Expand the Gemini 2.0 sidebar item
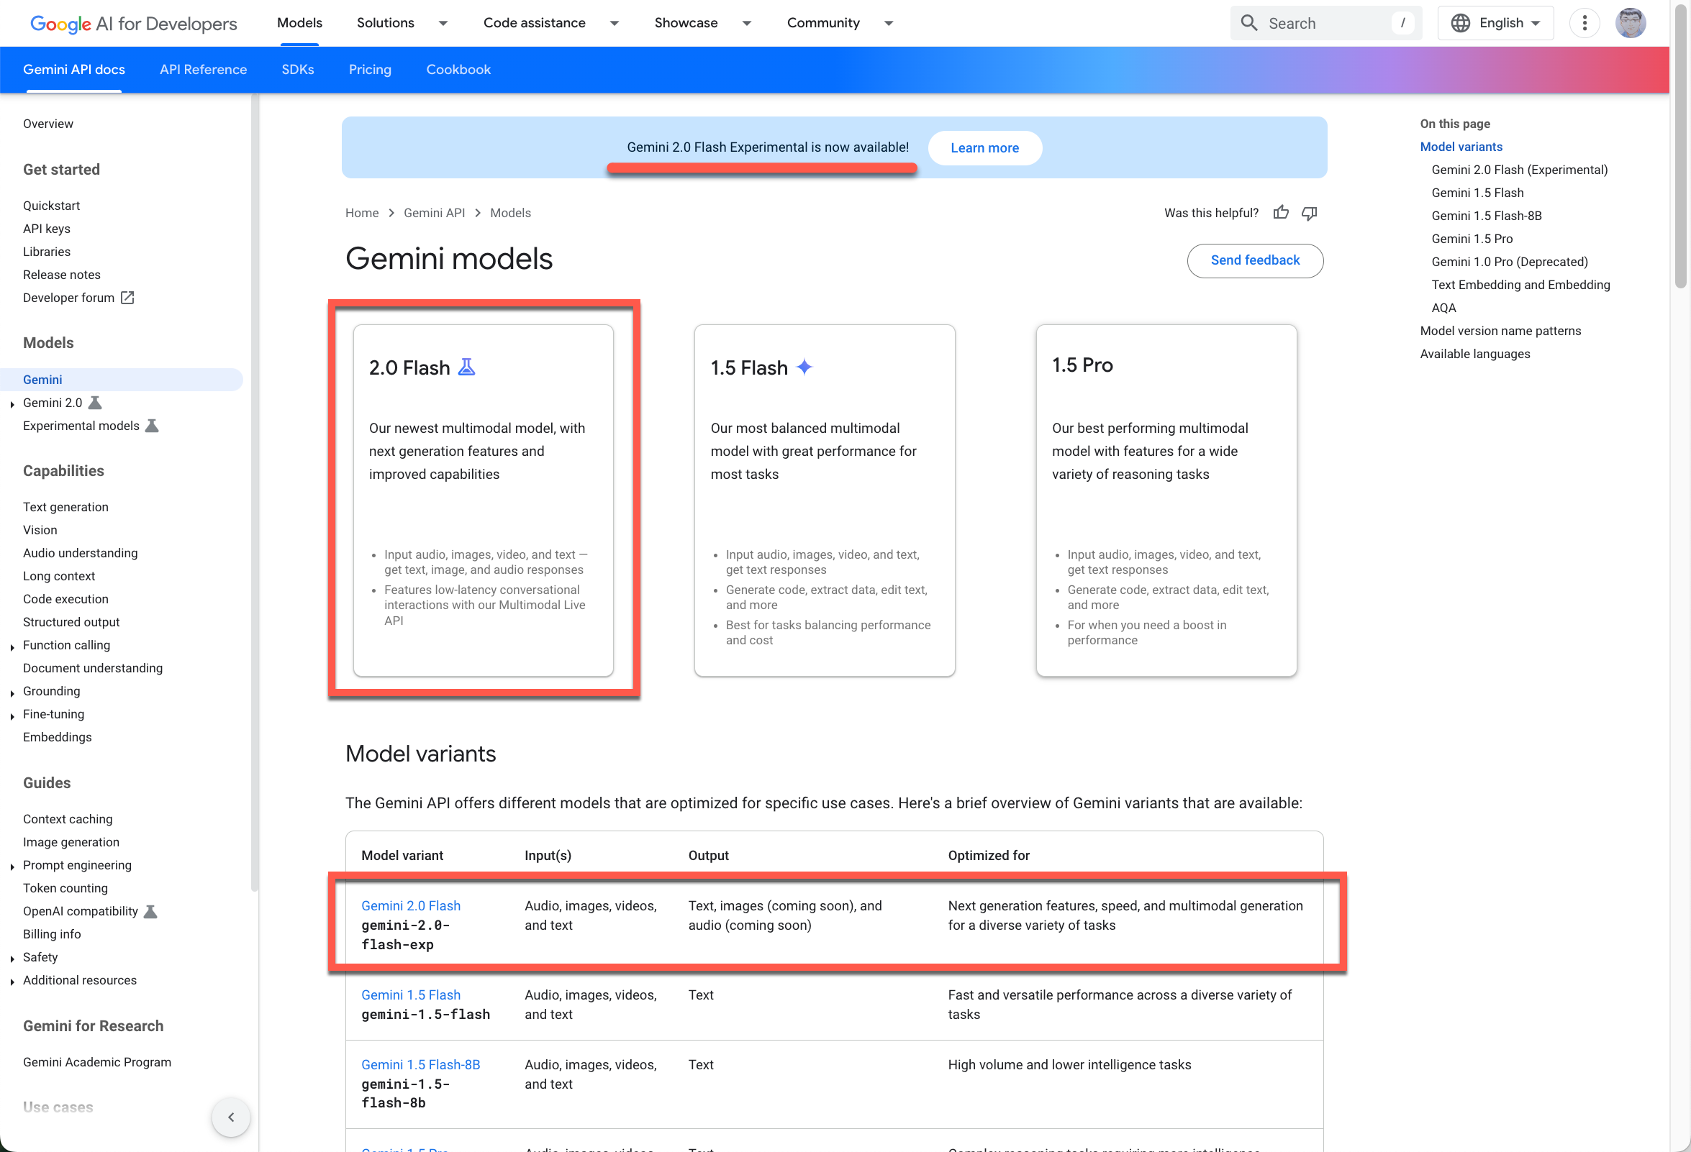This screenshot has width=1691, height=1152. tap(12, 403)
